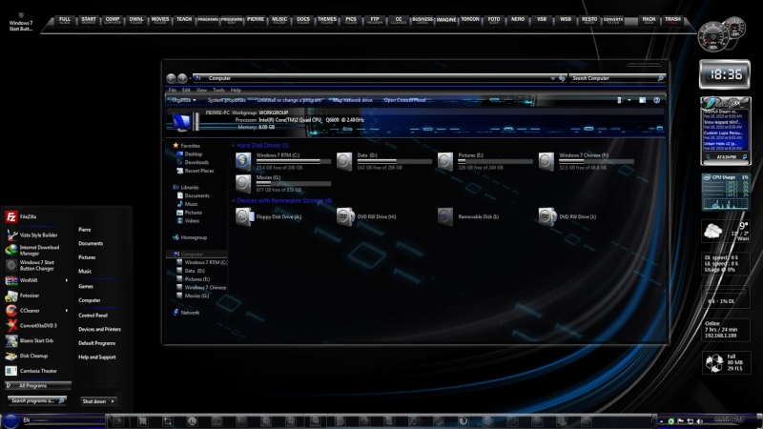The image size is (763, 429).
Task: Open Shut down options arrow
Action: [x=113, y=401]
